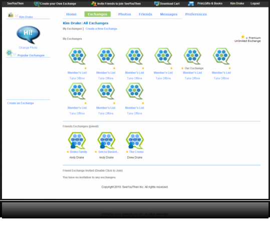Image resolution: width=270 pixels, height=236 pixels.
Task: Click The Cruise exchange link
Action: (x=136, y=152)
